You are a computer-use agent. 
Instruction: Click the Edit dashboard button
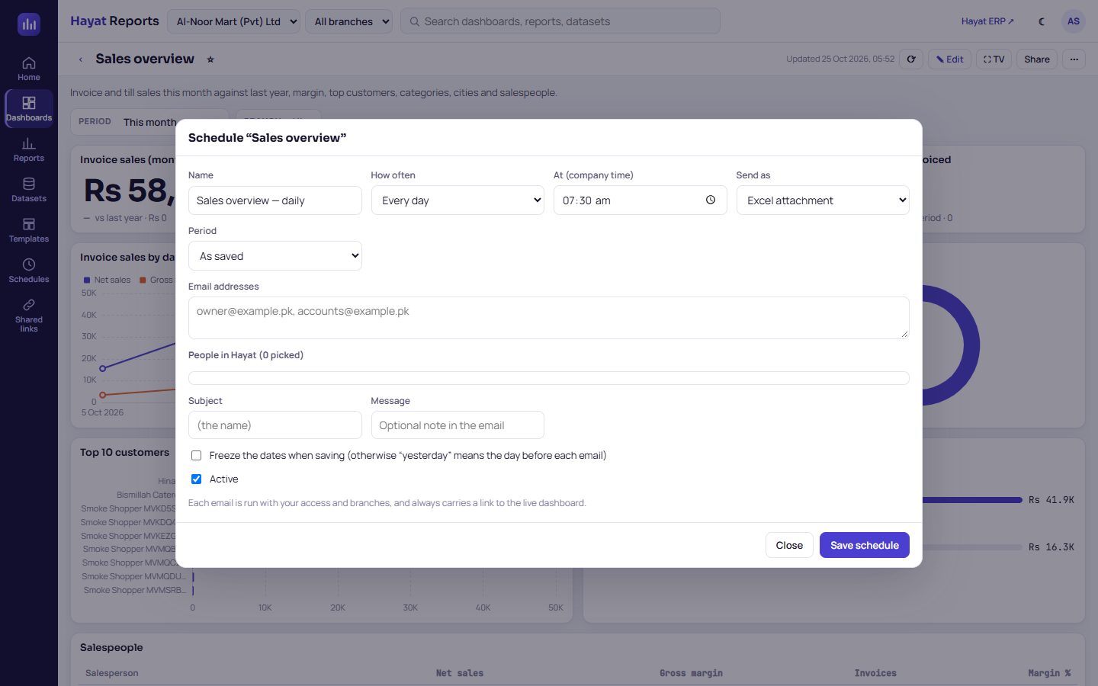click(x=949, y=59)
